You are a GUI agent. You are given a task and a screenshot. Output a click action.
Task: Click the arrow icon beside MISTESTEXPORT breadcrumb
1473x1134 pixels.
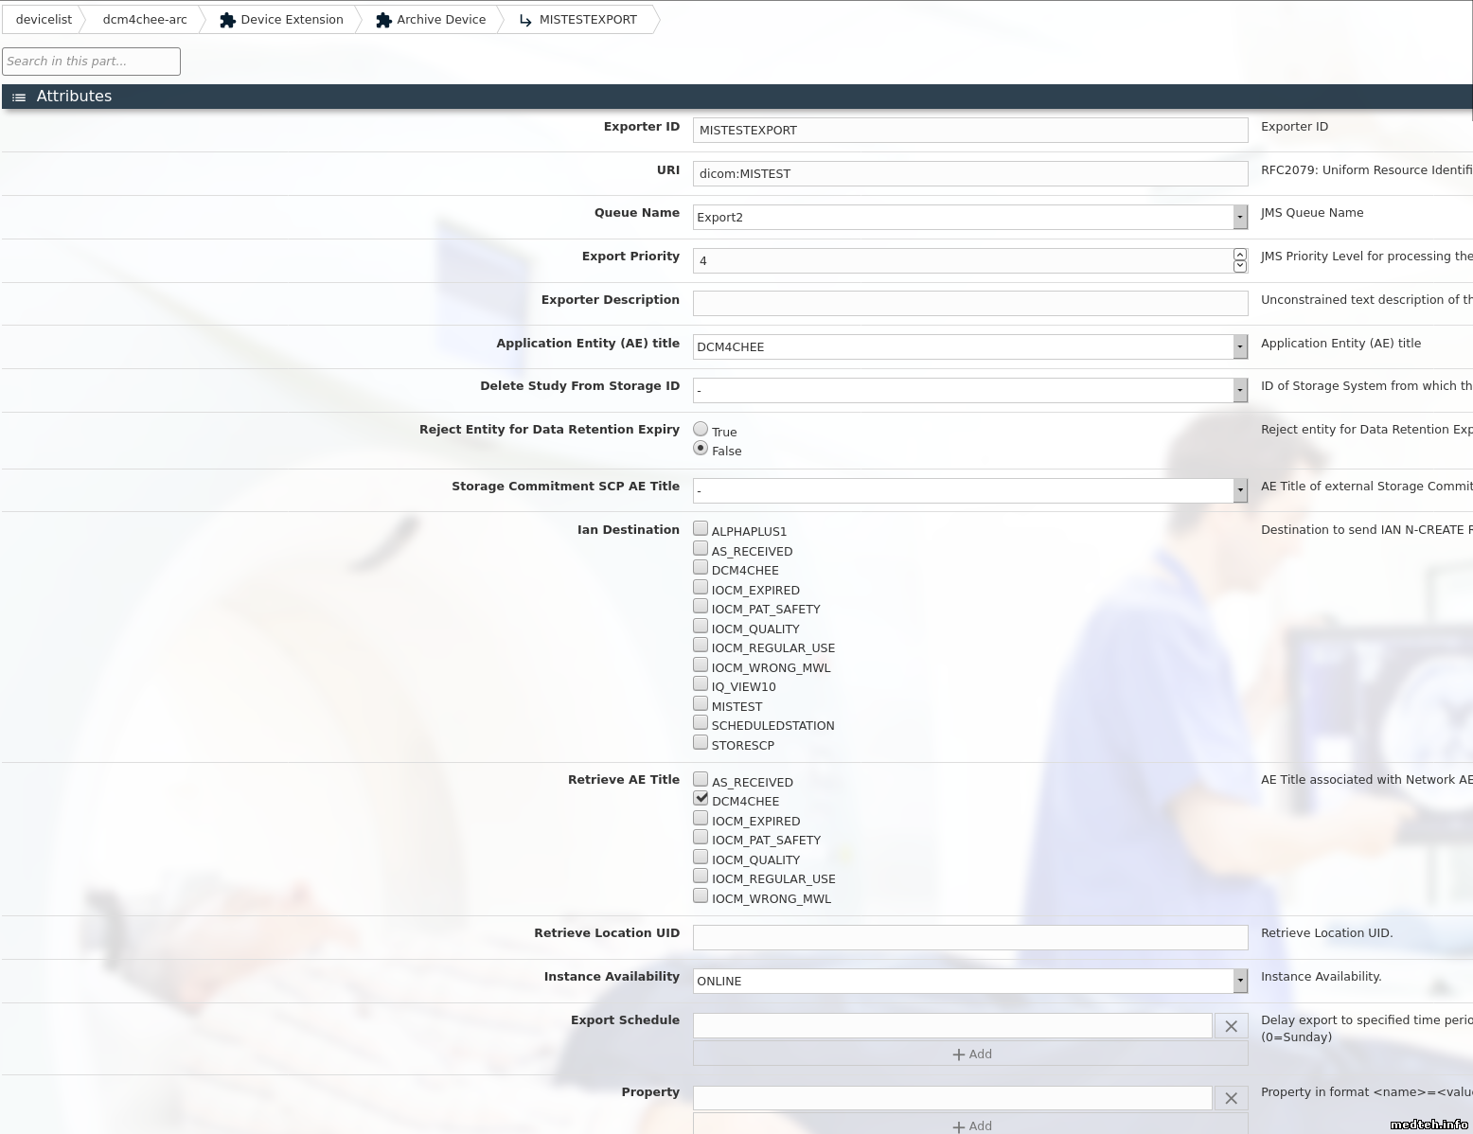[525, 20]
